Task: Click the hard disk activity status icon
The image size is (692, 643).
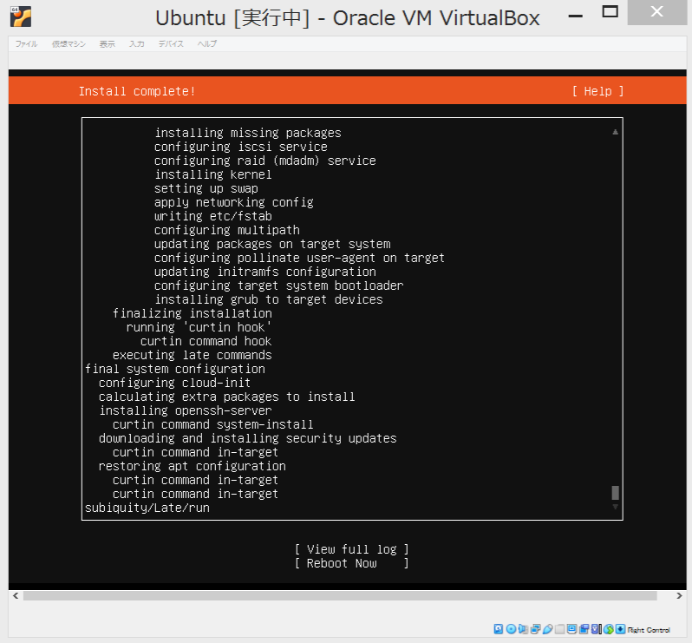Action: click(x=499, y=629)
